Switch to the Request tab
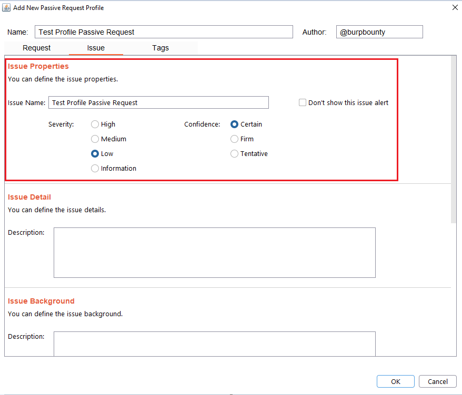The image size is (462, 395). [37, 48]
